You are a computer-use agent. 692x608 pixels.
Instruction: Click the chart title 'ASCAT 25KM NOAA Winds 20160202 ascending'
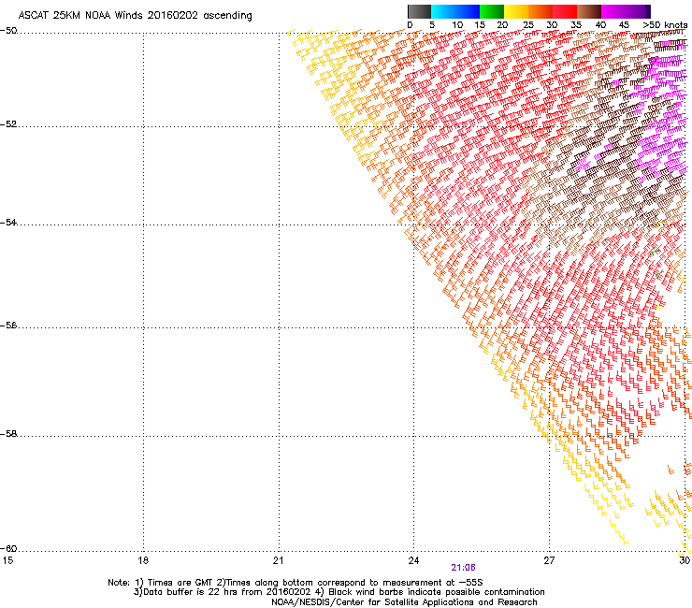(135, 16)
